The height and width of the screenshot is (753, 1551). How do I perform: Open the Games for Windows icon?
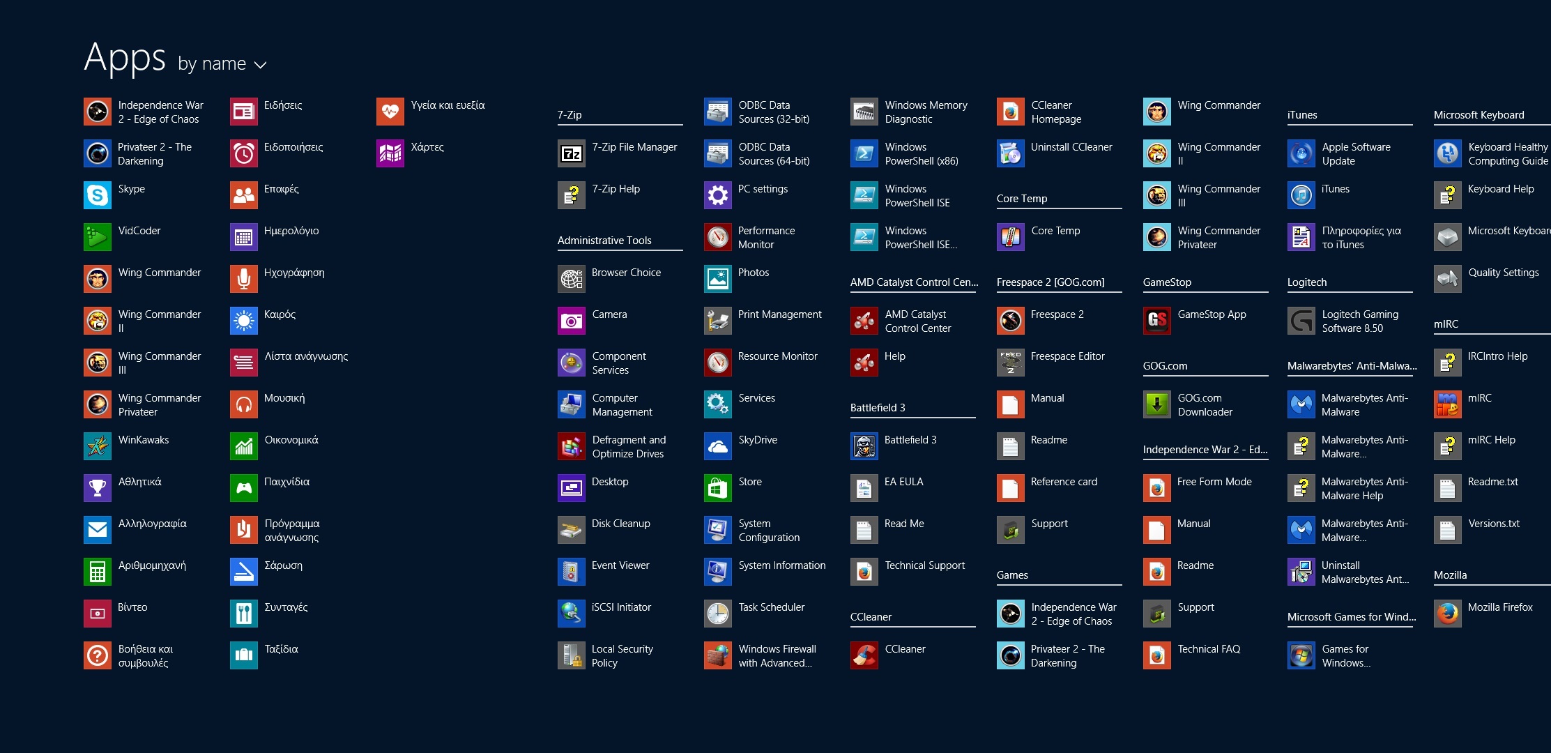point(1301,655)
